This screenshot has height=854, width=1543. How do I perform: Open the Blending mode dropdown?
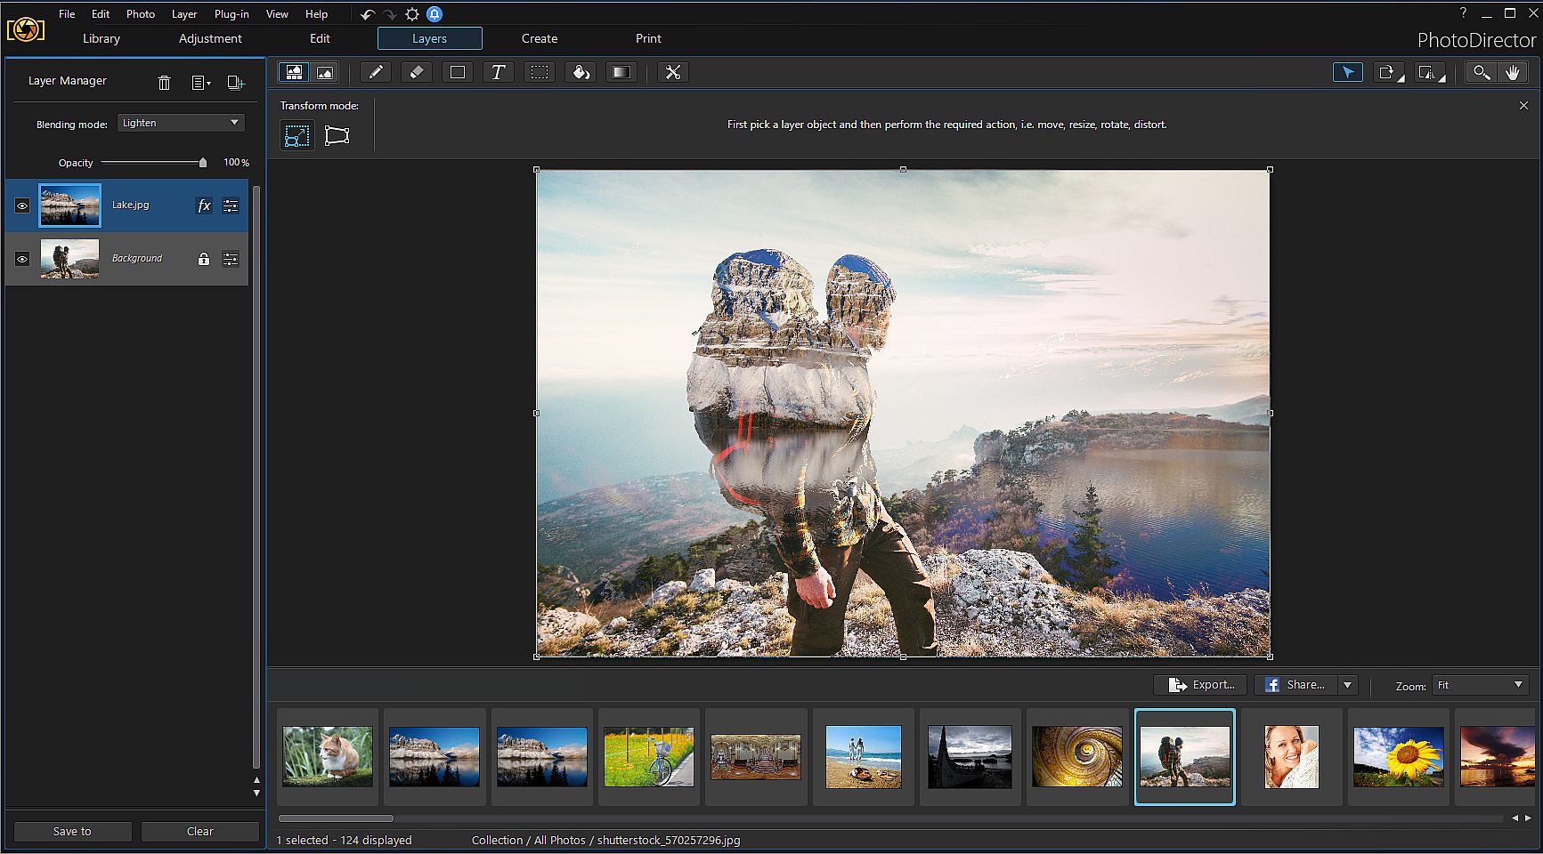point(181,123)
